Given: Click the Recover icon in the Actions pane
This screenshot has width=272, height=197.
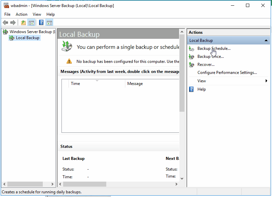Looking at the screenshot, I should coord(191,64).
